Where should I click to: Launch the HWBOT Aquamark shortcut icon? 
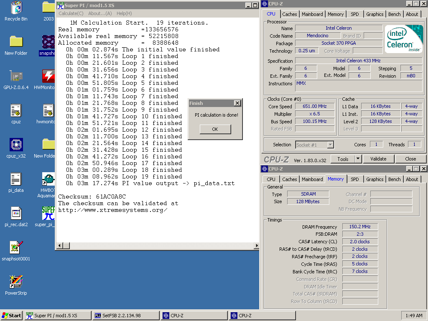[x=48, y=179]
